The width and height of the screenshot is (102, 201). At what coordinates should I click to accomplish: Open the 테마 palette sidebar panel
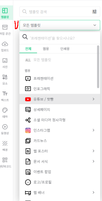click(5, 113)
